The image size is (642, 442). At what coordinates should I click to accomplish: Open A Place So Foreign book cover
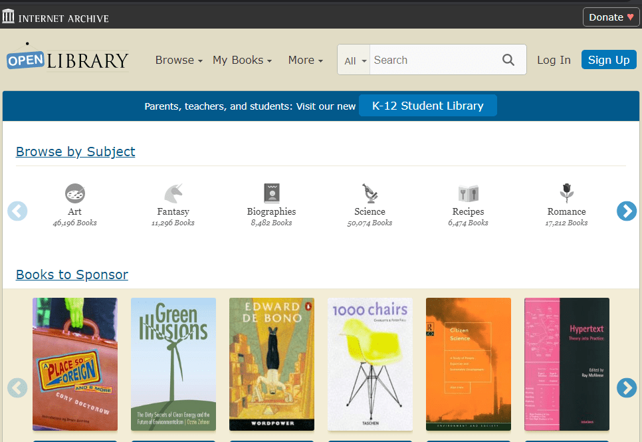[75, 364]
